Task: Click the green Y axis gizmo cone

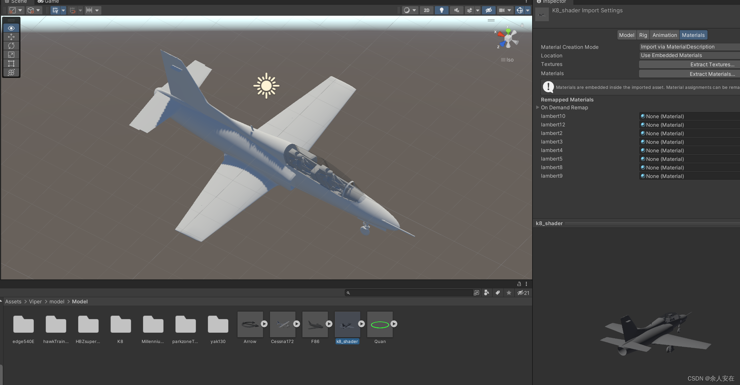Action: [508, 31]
